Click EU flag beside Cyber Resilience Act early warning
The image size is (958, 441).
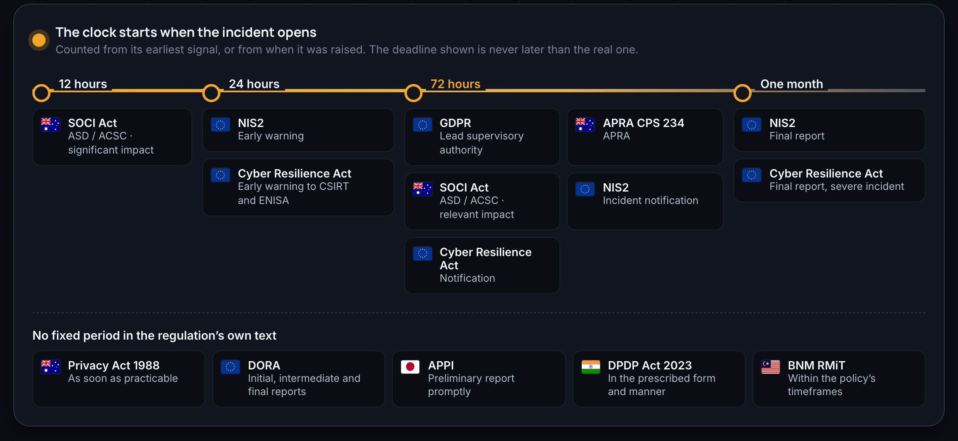220,175
